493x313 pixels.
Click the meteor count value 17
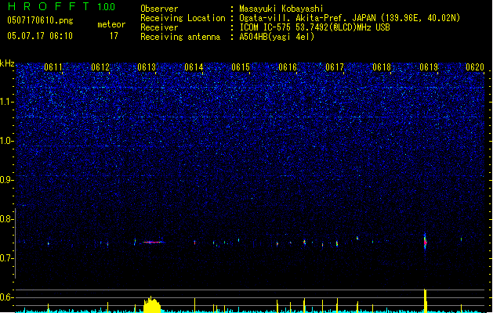coord(114,36)
